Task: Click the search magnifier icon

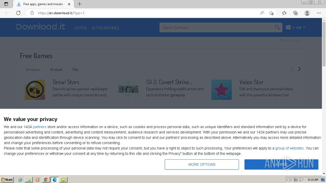Action: click(x=277, y=27)
